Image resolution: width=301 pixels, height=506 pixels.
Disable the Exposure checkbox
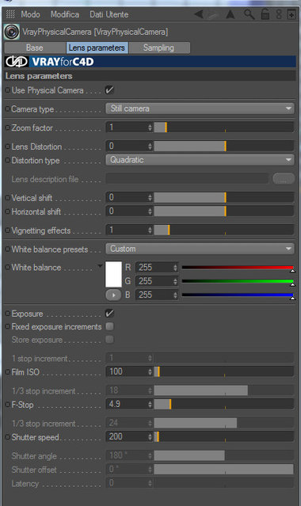pyautogui.click(x=109, y=314)
